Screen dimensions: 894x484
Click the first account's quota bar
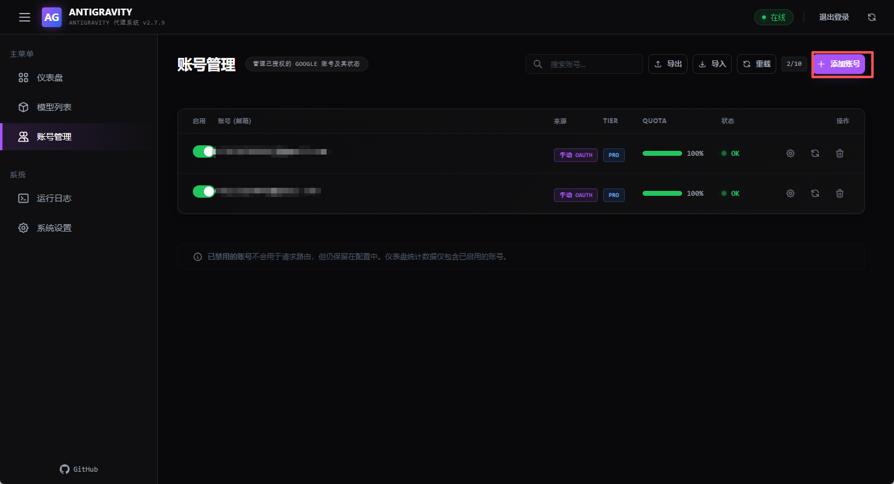click(x=662, y=153)
